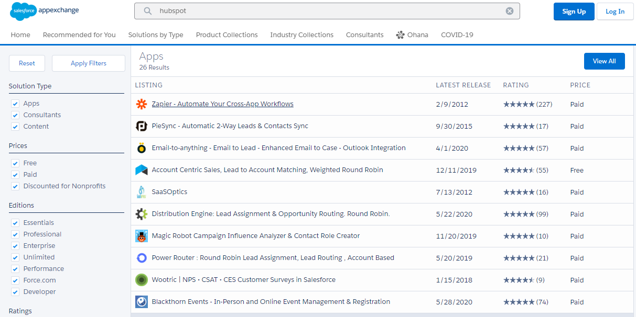Toggle the Unlimited edition checkbox
The image size is (636, 317).
click(x=15, y=257)
